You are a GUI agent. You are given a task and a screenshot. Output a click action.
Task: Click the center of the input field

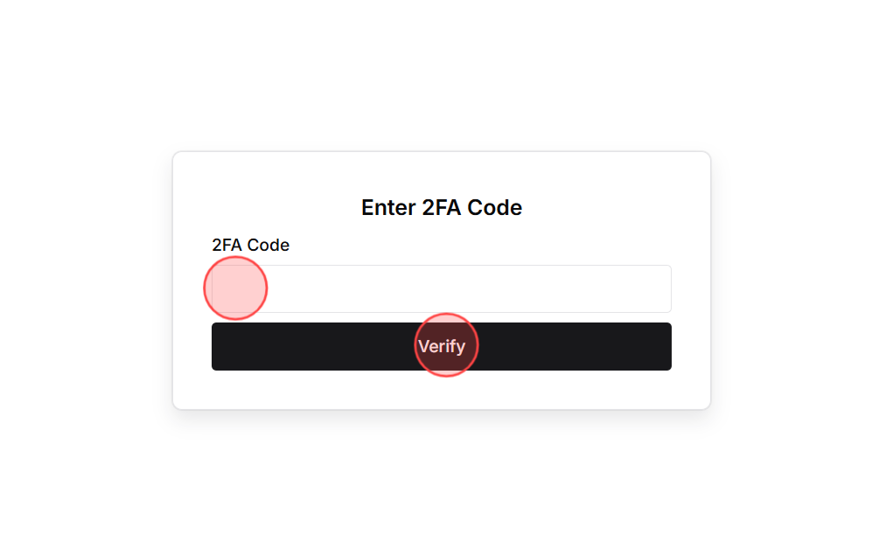[442, 288]
